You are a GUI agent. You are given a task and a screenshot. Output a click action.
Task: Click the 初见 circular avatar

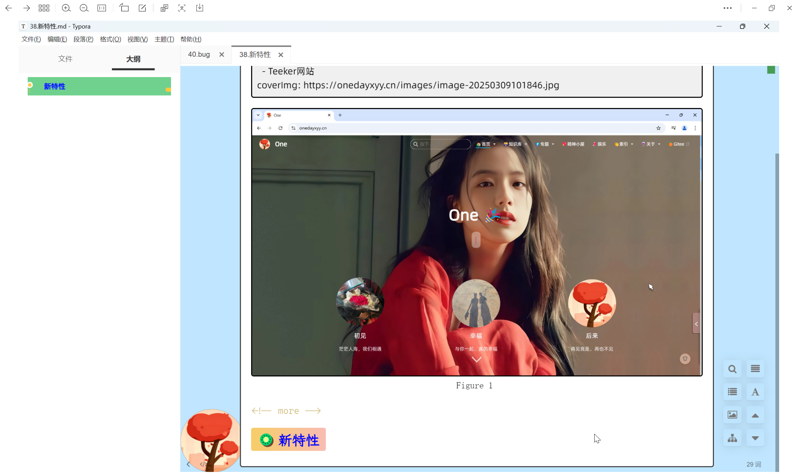tap(360, 302)
